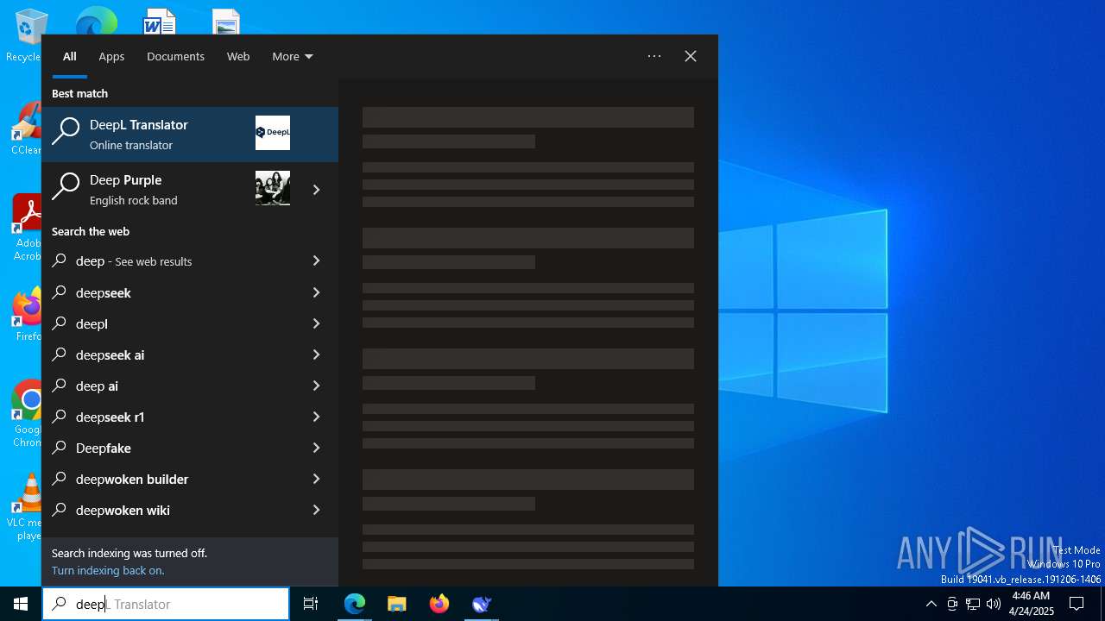Open the blue bird app on taskbar
The height and width of the screenshot is (621, 1105).
pyautogui.click(x=482, y=604)
